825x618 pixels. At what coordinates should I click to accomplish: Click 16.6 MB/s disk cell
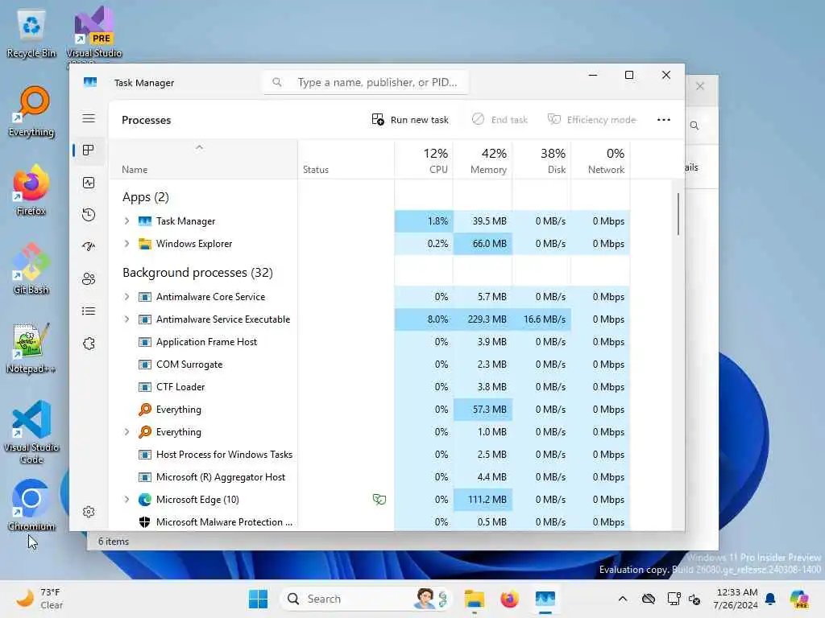pos(541,319)
